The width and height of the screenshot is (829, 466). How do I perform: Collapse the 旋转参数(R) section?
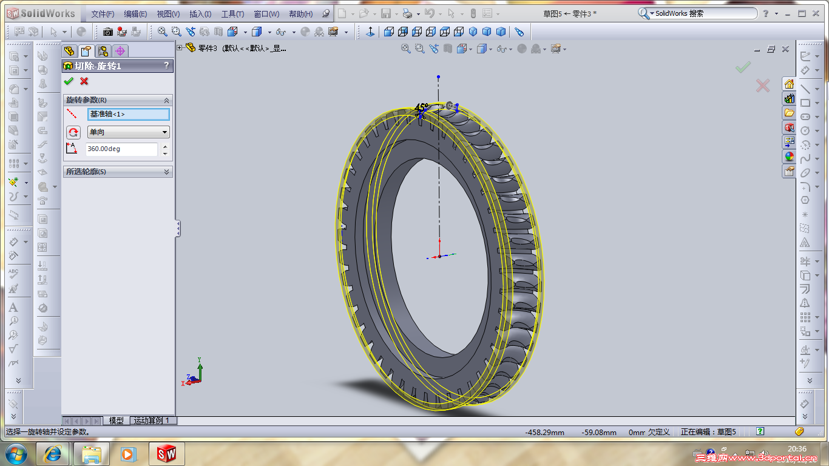(167, 100)
